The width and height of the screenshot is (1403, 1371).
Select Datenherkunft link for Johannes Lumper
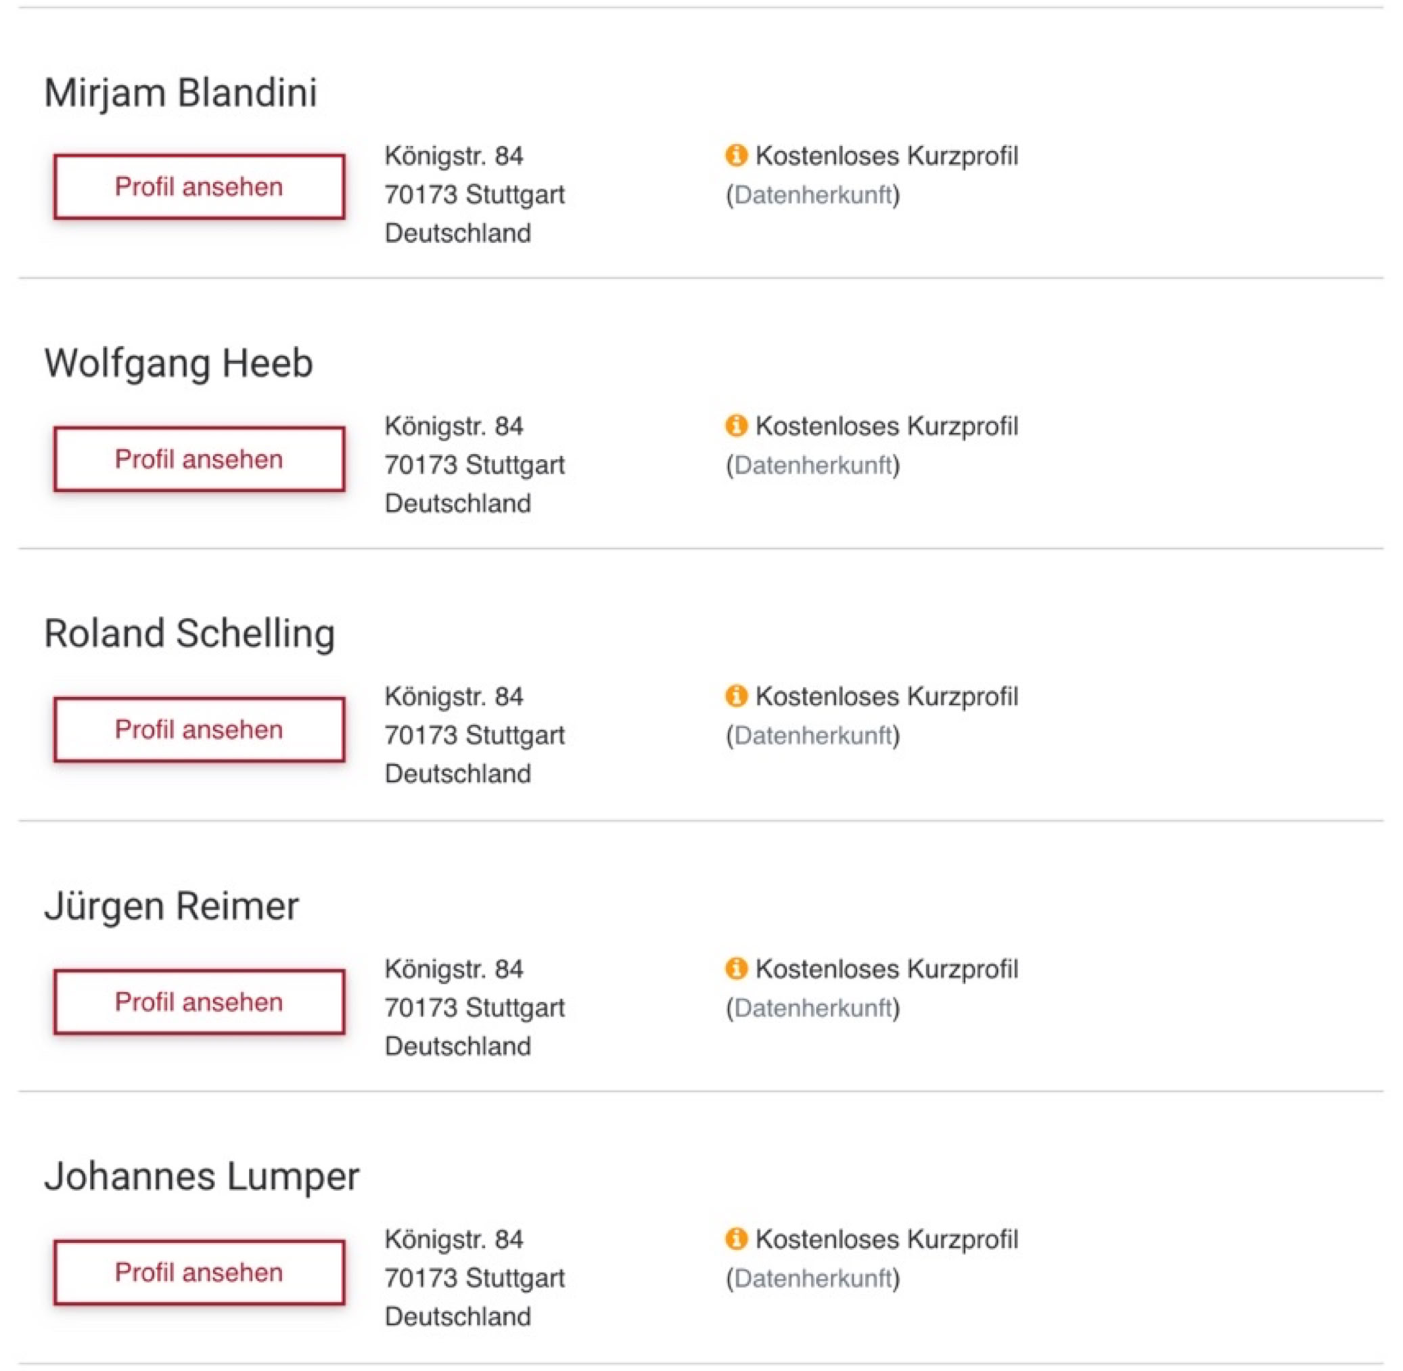tap(812, 1278)
